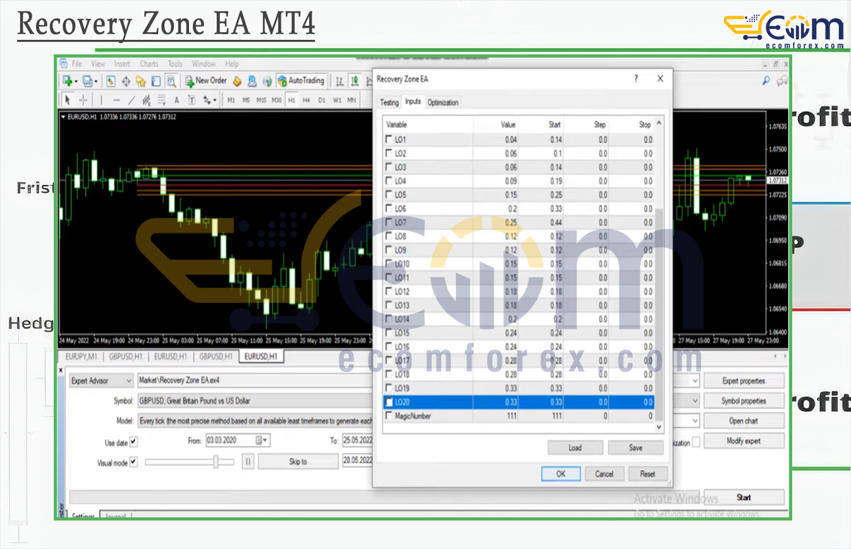Tick the MagicNumber variable checkbox
The width and height of the screenshot is (851, 549).
[x=389, y=416]
